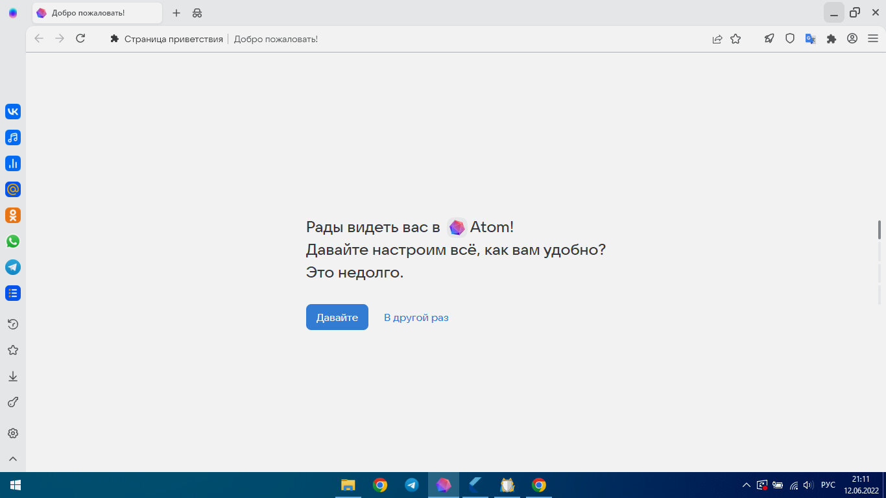This screenshot has width=886, height=498.
Task: Open the user profile icon
Action: pyautogui.click(x=852, y=39)
